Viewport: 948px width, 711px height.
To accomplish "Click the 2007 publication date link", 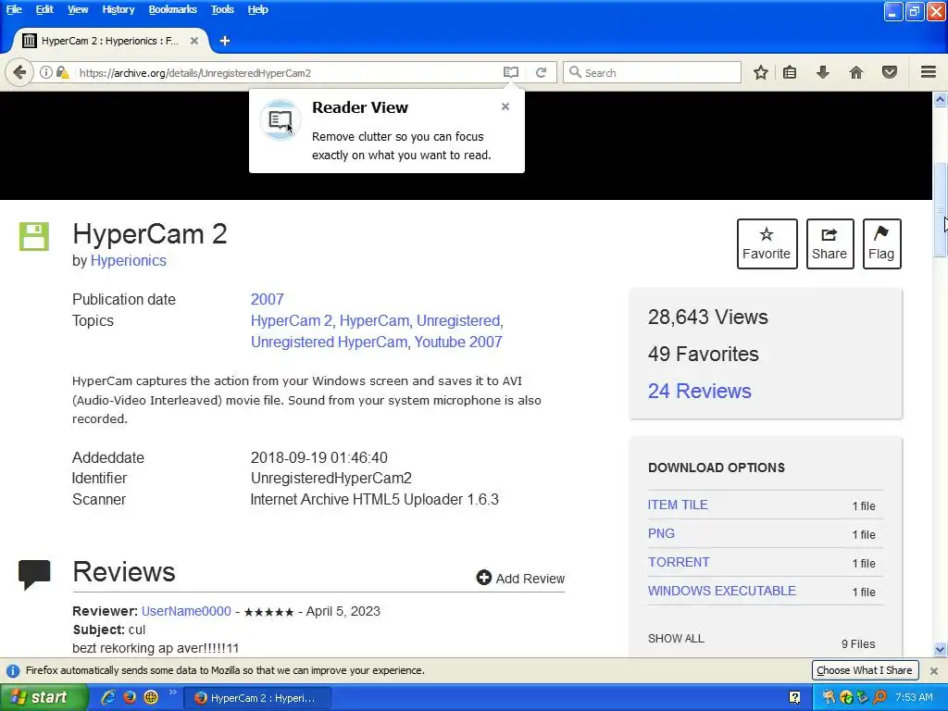I will point(268,299).
